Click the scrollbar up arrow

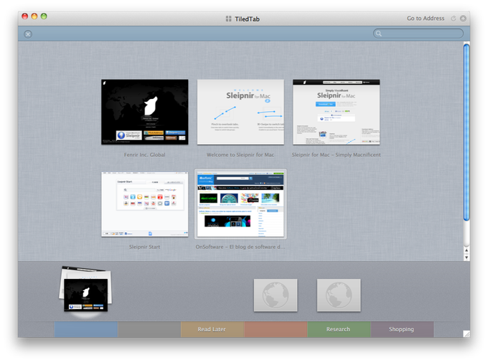click(466, 250)
